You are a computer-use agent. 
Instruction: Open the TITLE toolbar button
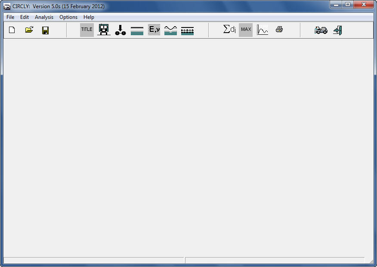coord(87,30)
